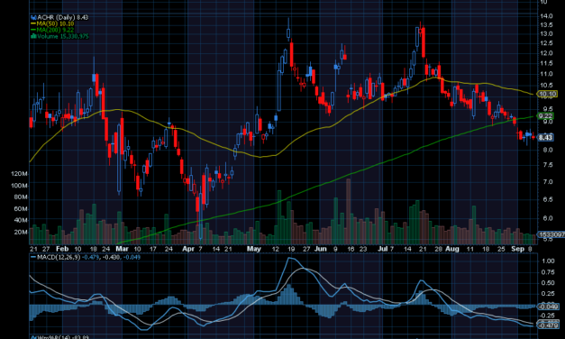This screenshot has height=339, width=565.
Task: Select the MACD(12,26,9) indicator label
Action: click(59, 257)
